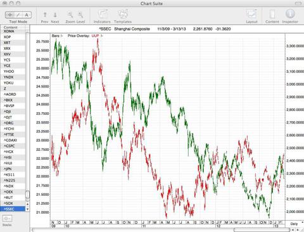
Task: Select the text annotation tool mode
Action: (x=27, y=15)
